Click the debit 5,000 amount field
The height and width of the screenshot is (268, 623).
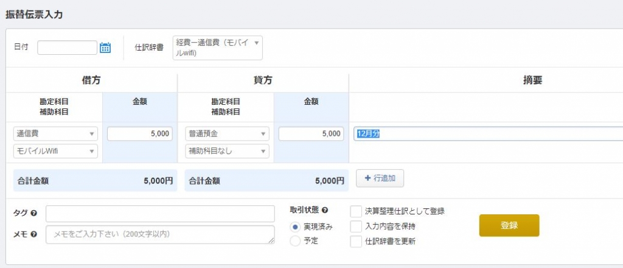140,134
